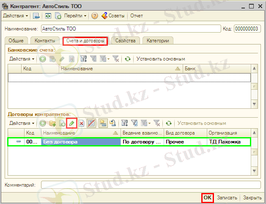This screenshot has height=204, width=266.
Task: Edit the contract with the pencil icon
Action: (72, 123)
